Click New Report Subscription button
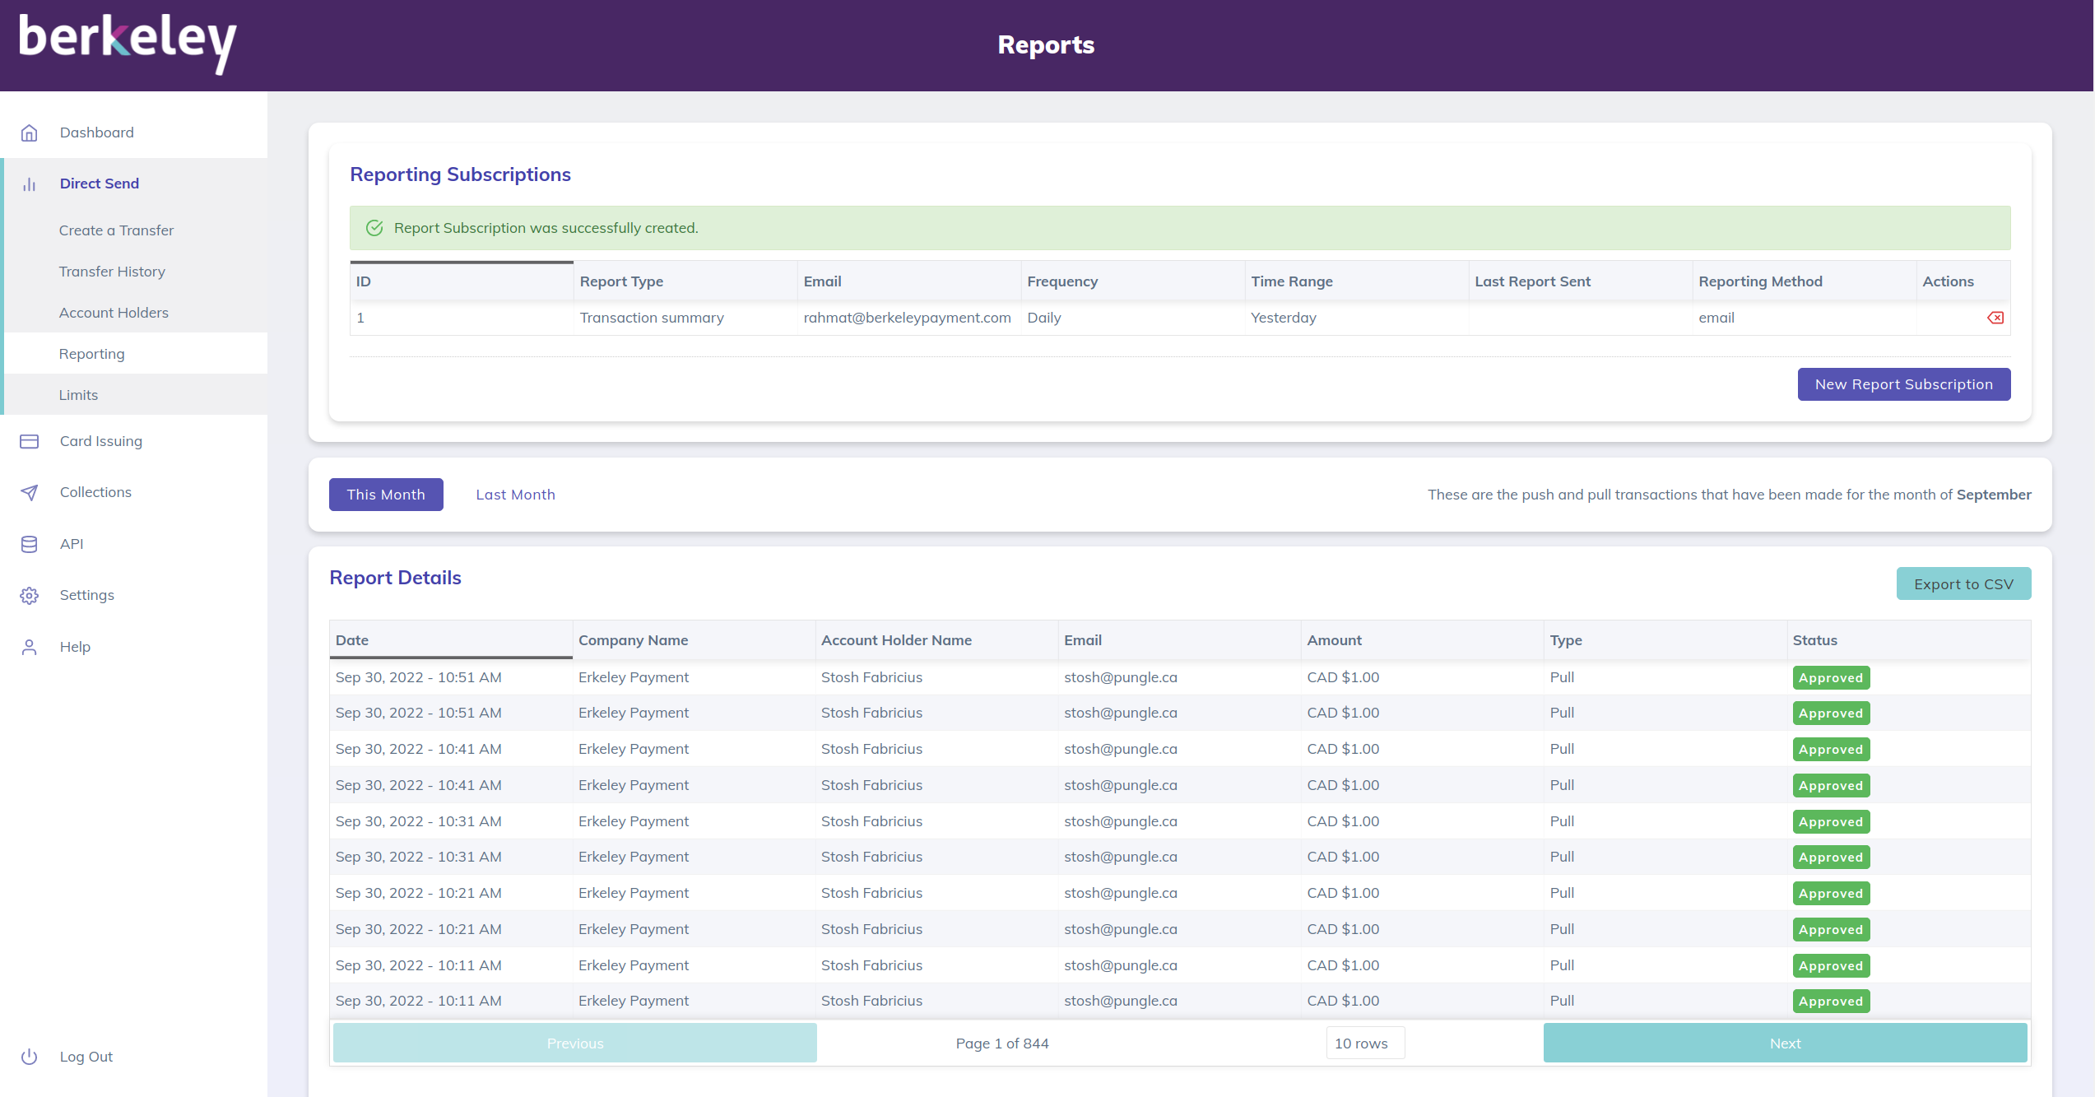The height and width of the screenshot is (1097, 2095). (x=1903, y=384)
